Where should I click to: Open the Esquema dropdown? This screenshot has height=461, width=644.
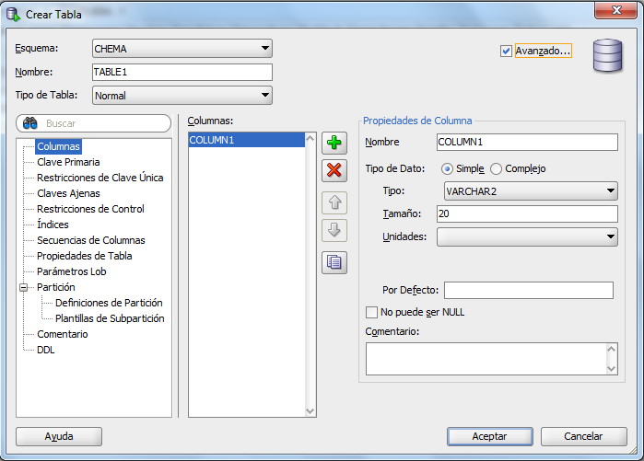point(182,49)
